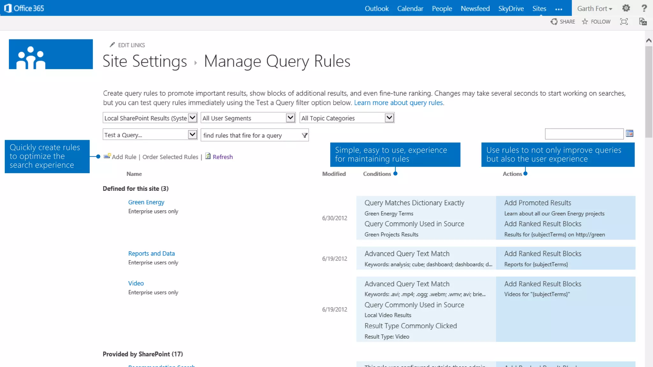Click the Share icon in the toolbar
This screenshot has height=367, width=653.
coord(554,22)
